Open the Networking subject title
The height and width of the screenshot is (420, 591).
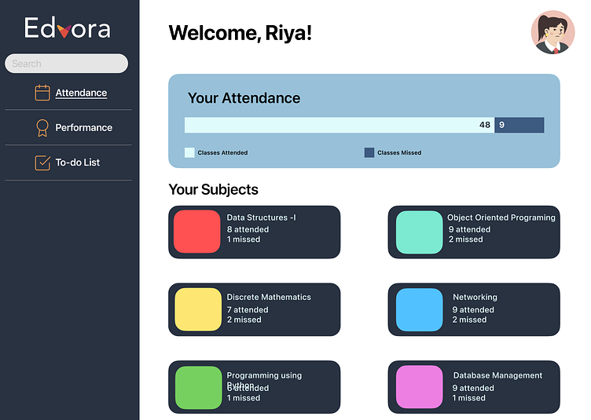475,298
